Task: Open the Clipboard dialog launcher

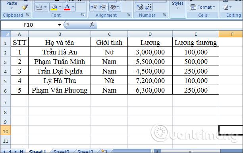Action: tap(28, 15)
